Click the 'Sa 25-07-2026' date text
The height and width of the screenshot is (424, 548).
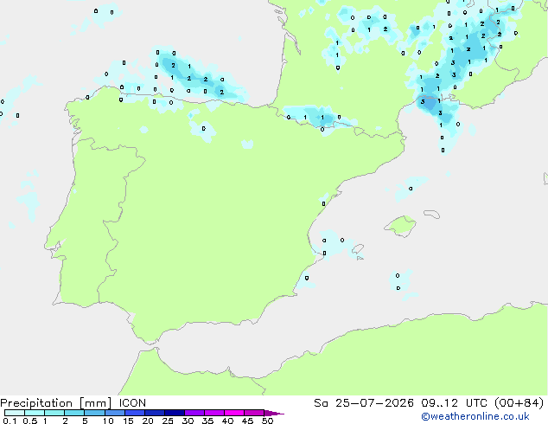364,403
